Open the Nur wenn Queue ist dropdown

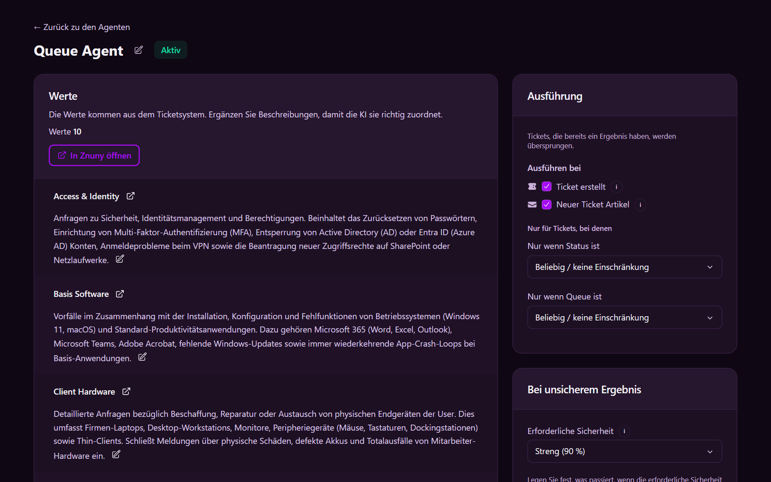pos(625,317)
